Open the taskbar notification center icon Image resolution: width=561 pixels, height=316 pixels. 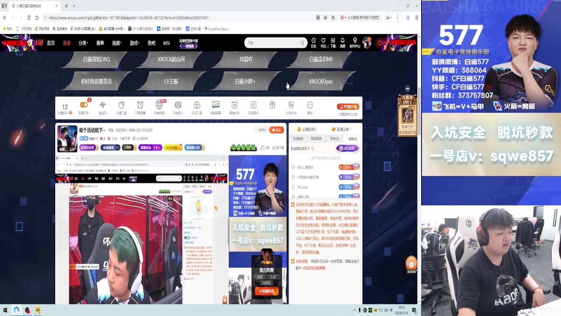414,310
